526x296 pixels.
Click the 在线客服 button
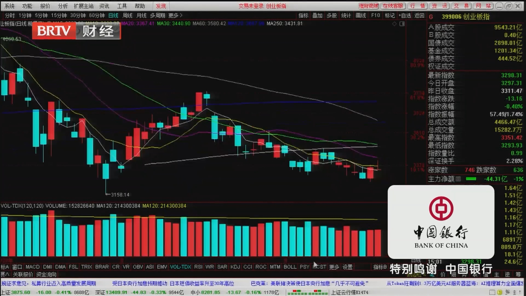pos(393,6)
